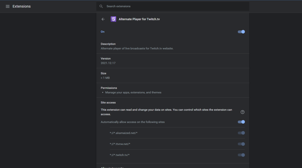The height and width of the screenshot is (168, 302).
Task: Click the Alternate Player for Twitch.tv heading
Action: click(x=139, y=19)
